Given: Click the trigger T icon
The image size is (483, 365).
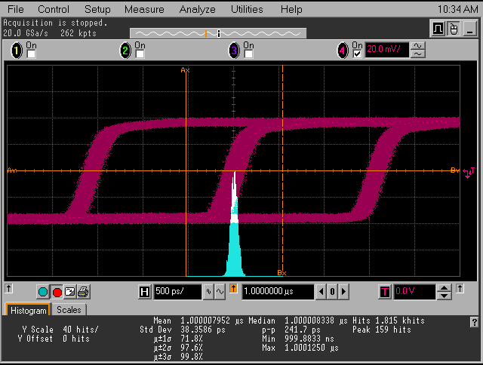Looking at the screenshot, I should coord(385,291).
